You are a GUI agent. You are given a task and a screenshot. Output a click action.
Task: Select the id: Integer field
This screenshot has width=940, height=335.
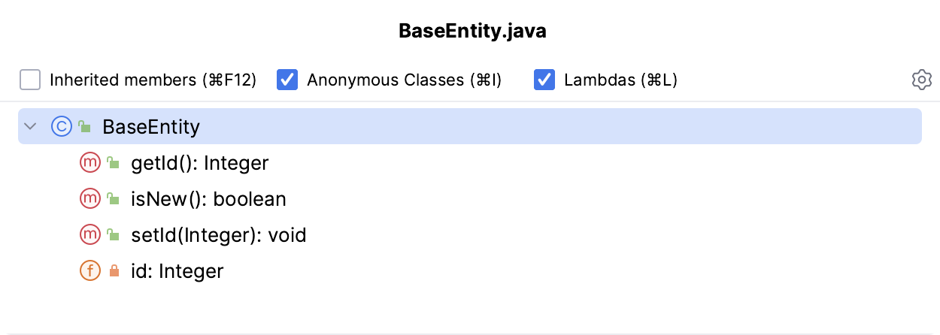pyautogui.click(x=177, y=271)
